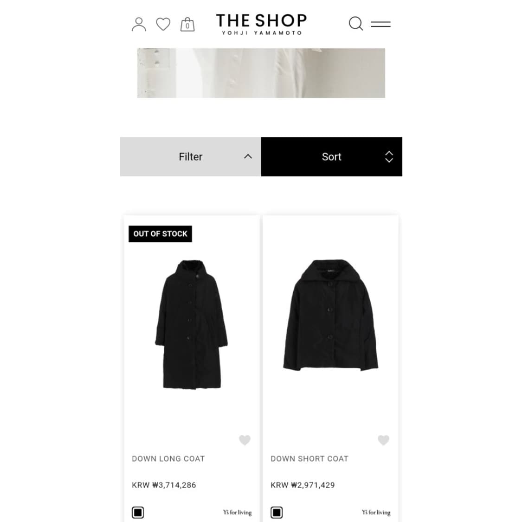
Task: Favorite the Down Short Coat heart
Action: point(384,440)
